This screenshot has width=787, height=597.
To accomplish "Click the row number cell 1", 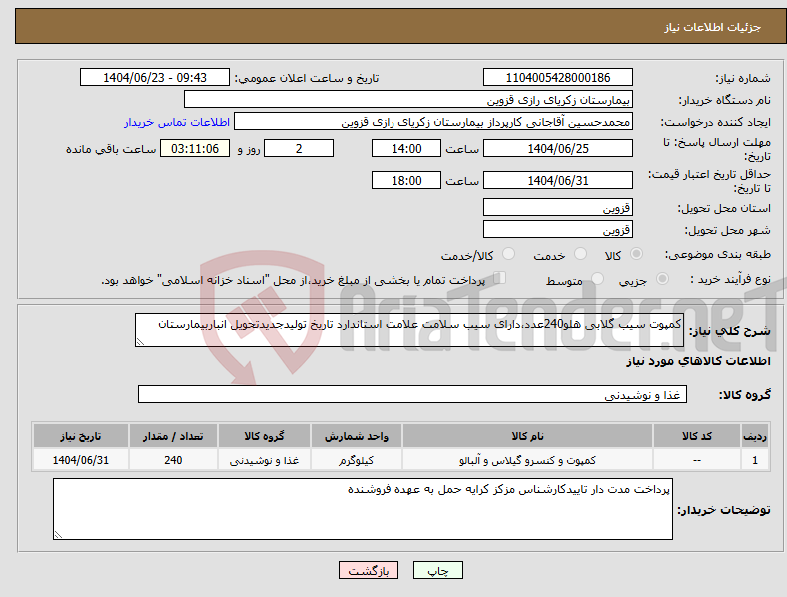I will [x=755, y=459].
